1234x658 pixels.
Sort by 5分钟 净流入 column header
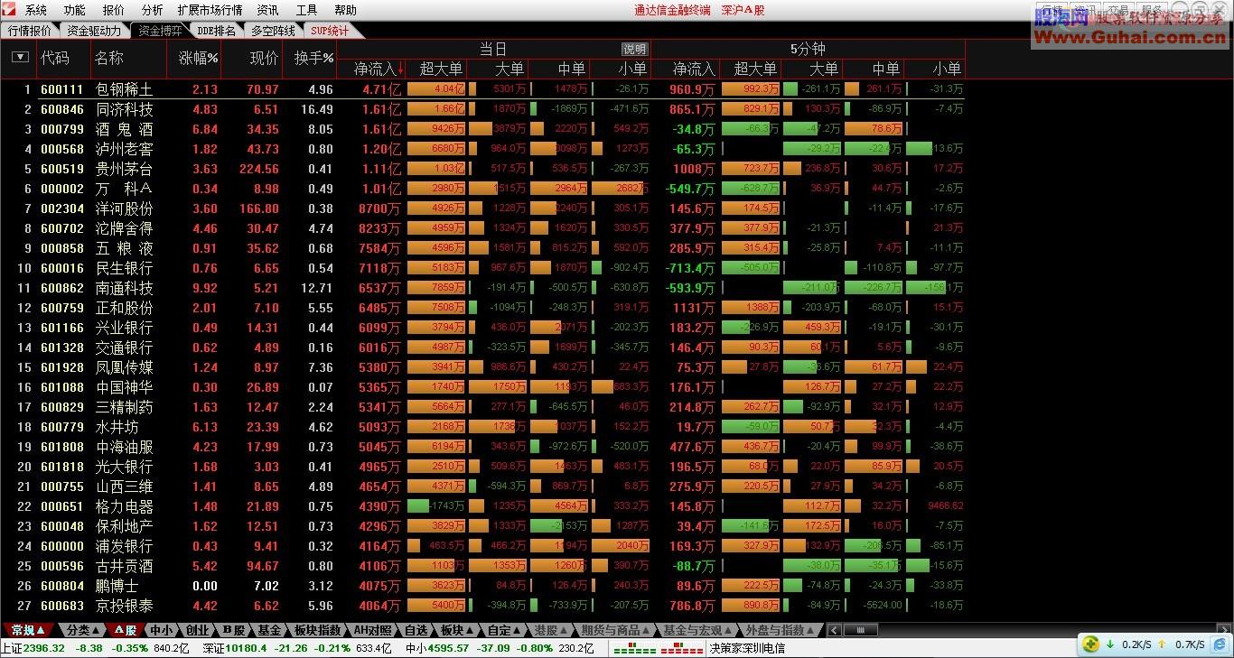(694, 68)
